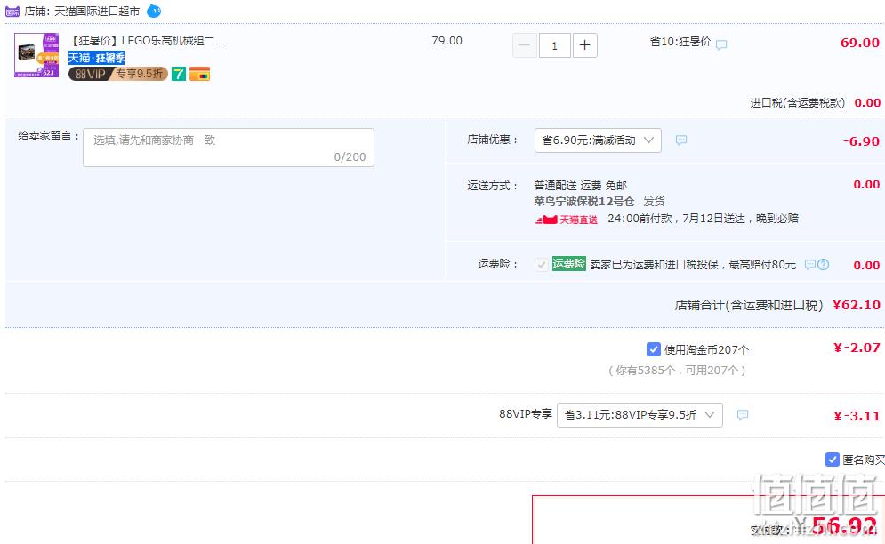
Task: Toggle the 运费险 freight insurance checkbox
Action: (x=542, y=264)
